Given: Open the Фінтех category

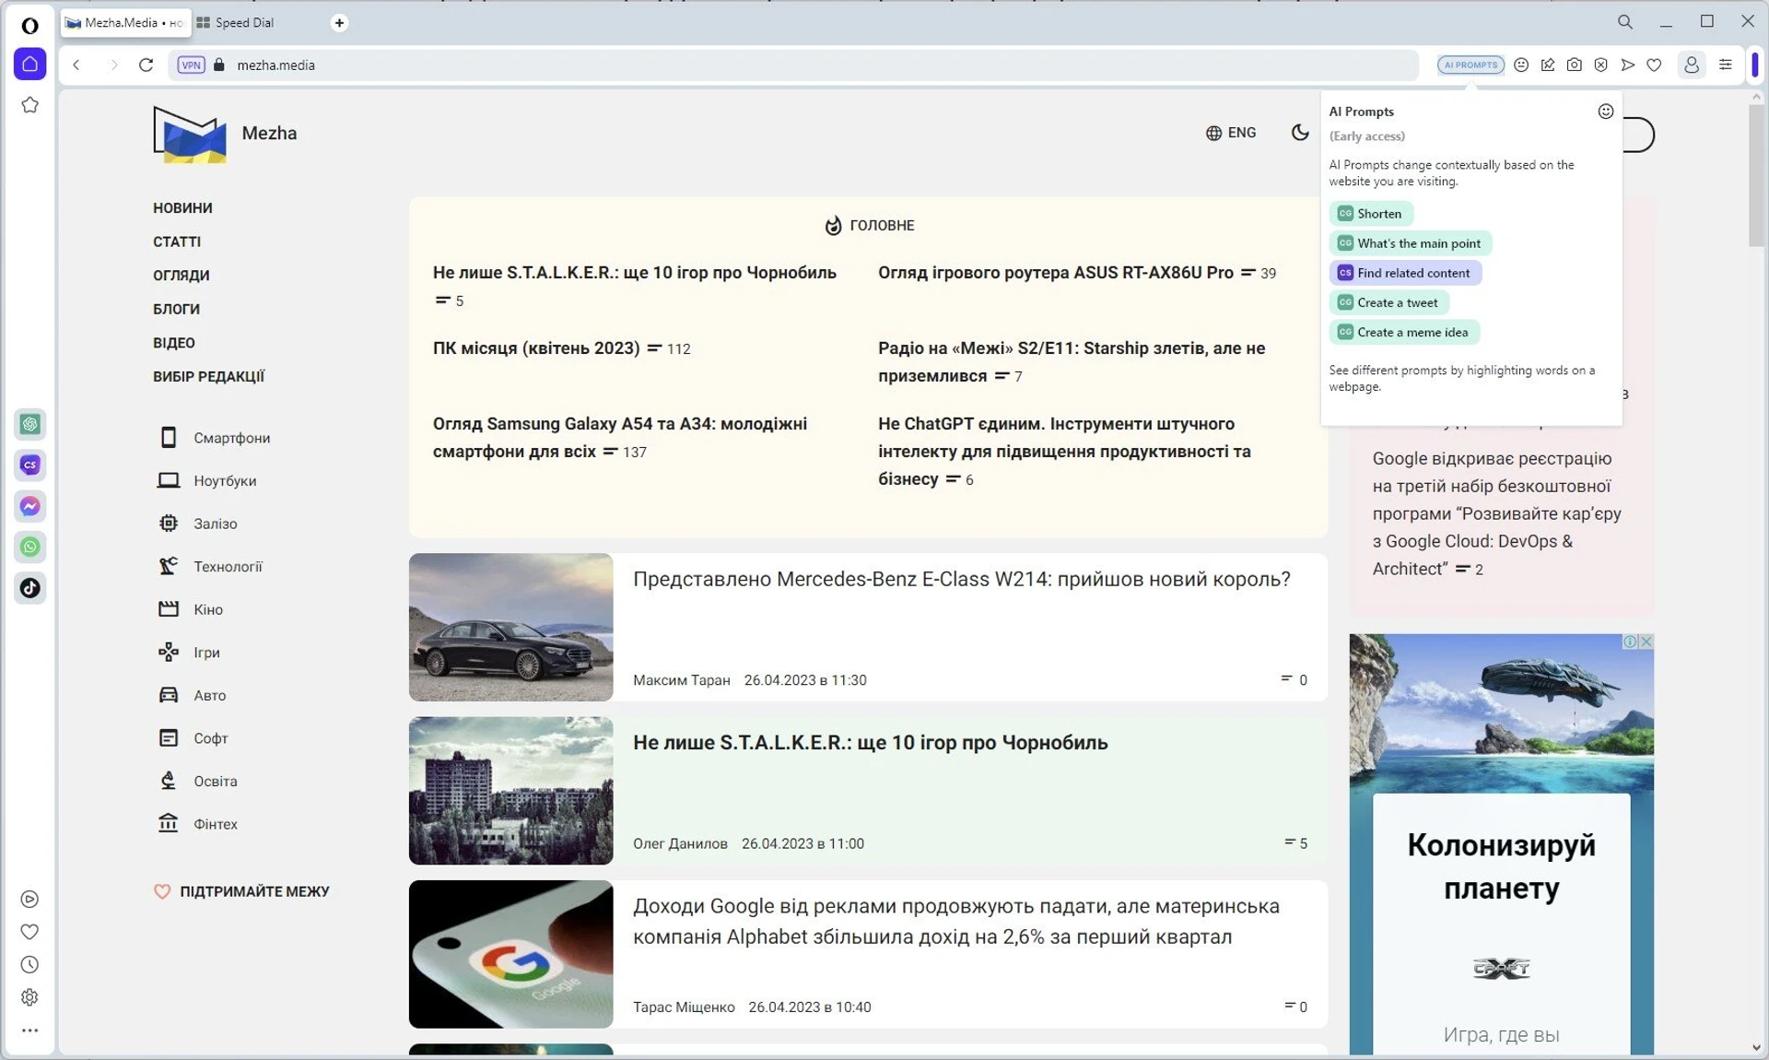Looking at the screenshot, I should tap(198, 824).
